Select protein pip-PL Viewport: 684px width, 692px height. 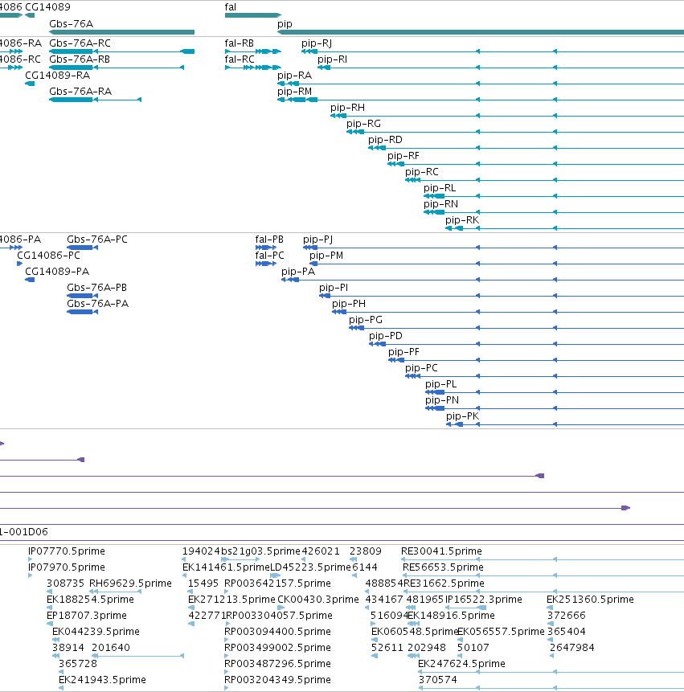[x=440, y=384]
